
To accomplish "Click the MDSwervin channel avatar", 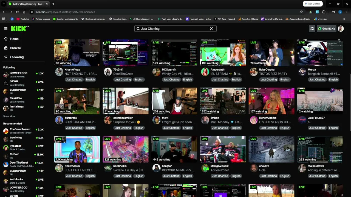I will click(x=156, y=72).
